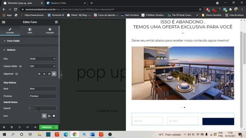Open Microsoft Edge from the taskbar
This screenshot has width=246, height=138.
tap(66, 135)
